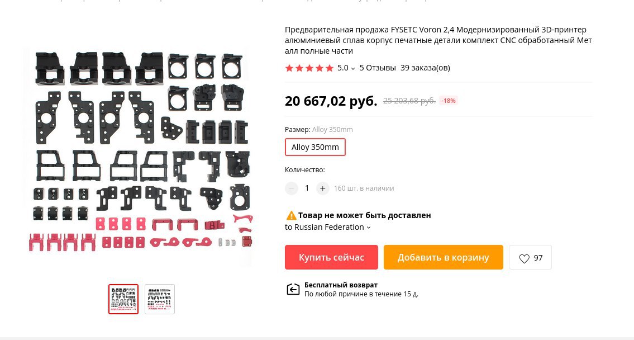Add the item with Добавить в корзину
Screen dimensions: 634x340
(x=443, y=257)
